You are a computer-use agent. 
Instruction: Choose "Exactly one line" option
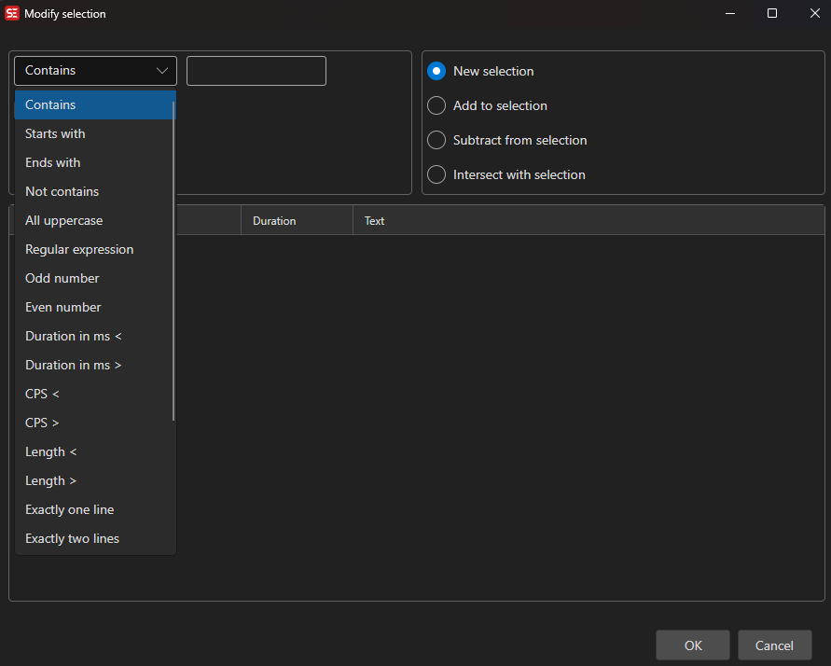point(69,509)
